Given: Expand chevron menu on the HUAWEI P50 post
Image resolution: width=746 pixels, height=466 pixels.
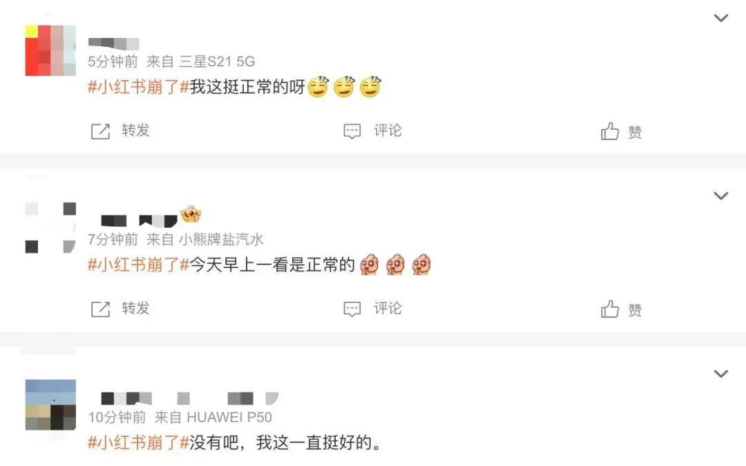Looking at the screenshot, I should [x=721, y=373].
